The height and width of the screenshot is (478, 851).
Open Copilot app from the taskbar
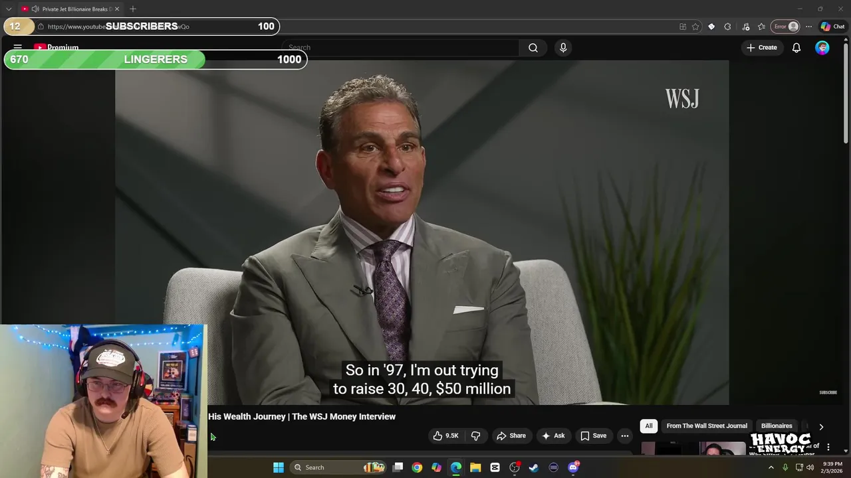(436, 467)
